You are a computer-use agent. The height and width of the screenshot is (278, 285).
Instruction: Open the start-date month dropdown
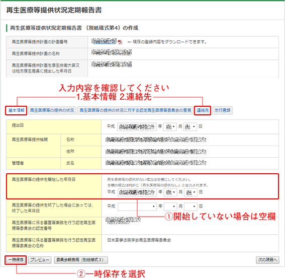(170, 192)
